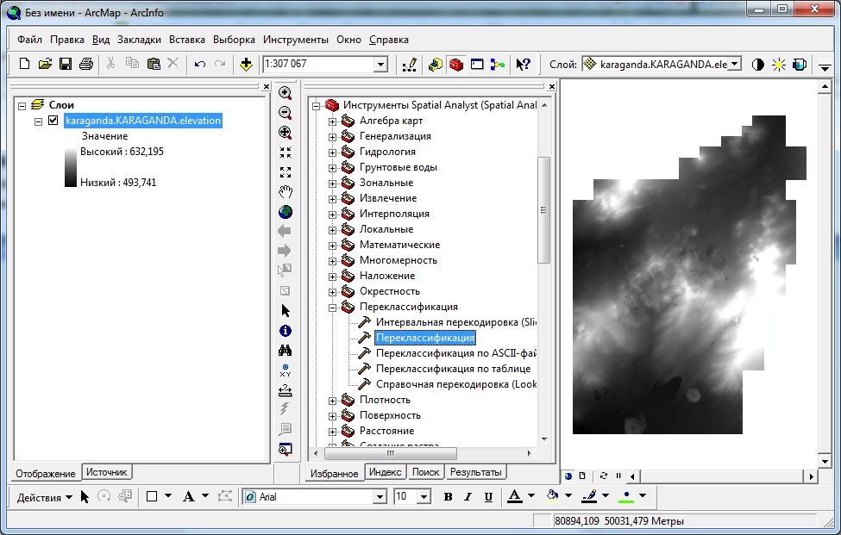Adjust layer contrast icon
841x535 pixels.
click(758, 65)
